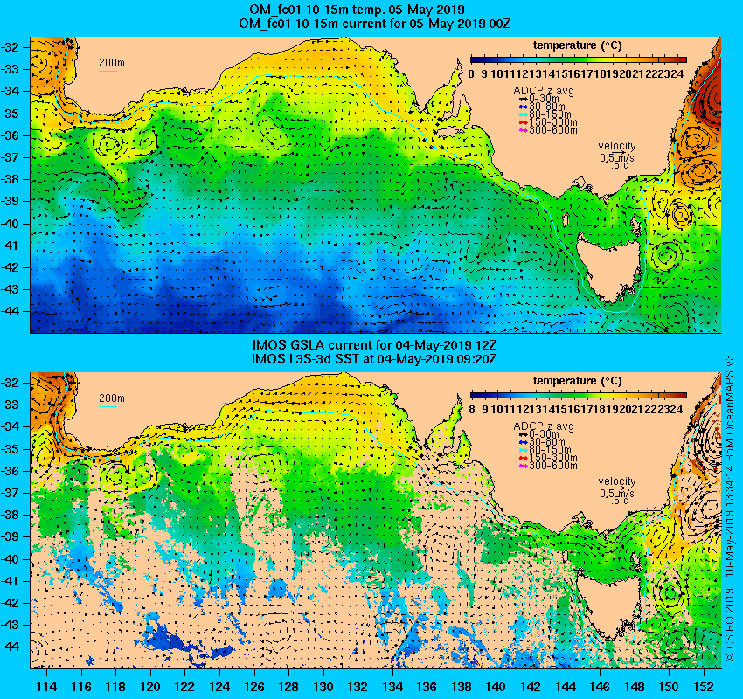Click latitude label -42 on bottom map axis
Viewport: 743px width, 699px height.
click(x=10, y=603)
